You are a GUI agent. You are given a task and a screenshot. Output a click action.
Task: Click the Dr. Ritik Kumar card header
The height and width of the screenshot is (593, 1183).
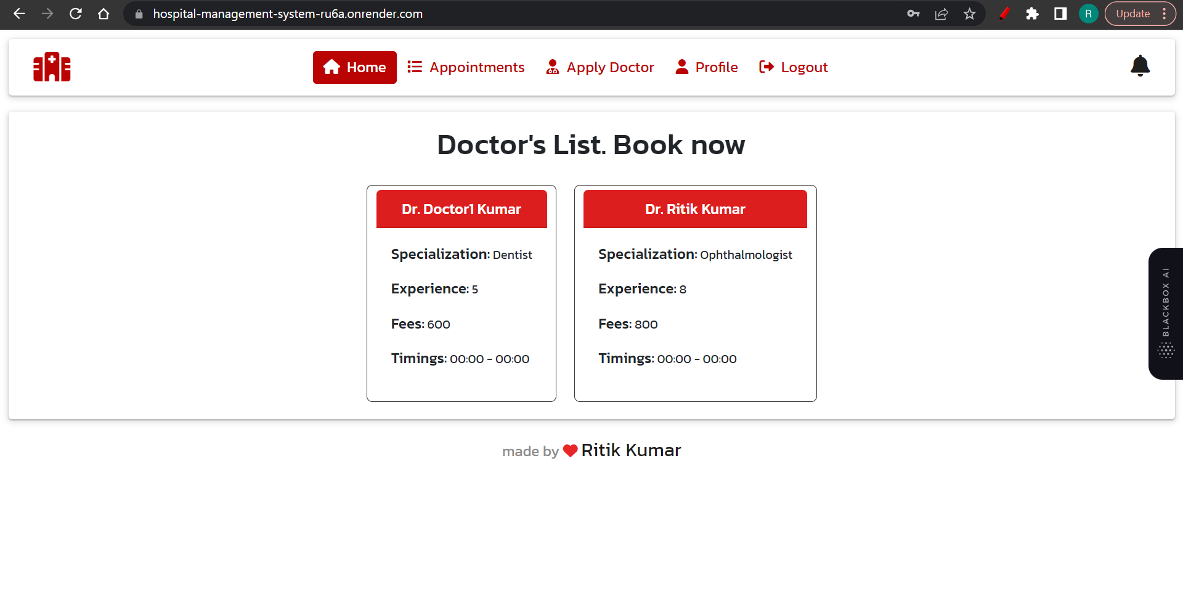(695, 208)
